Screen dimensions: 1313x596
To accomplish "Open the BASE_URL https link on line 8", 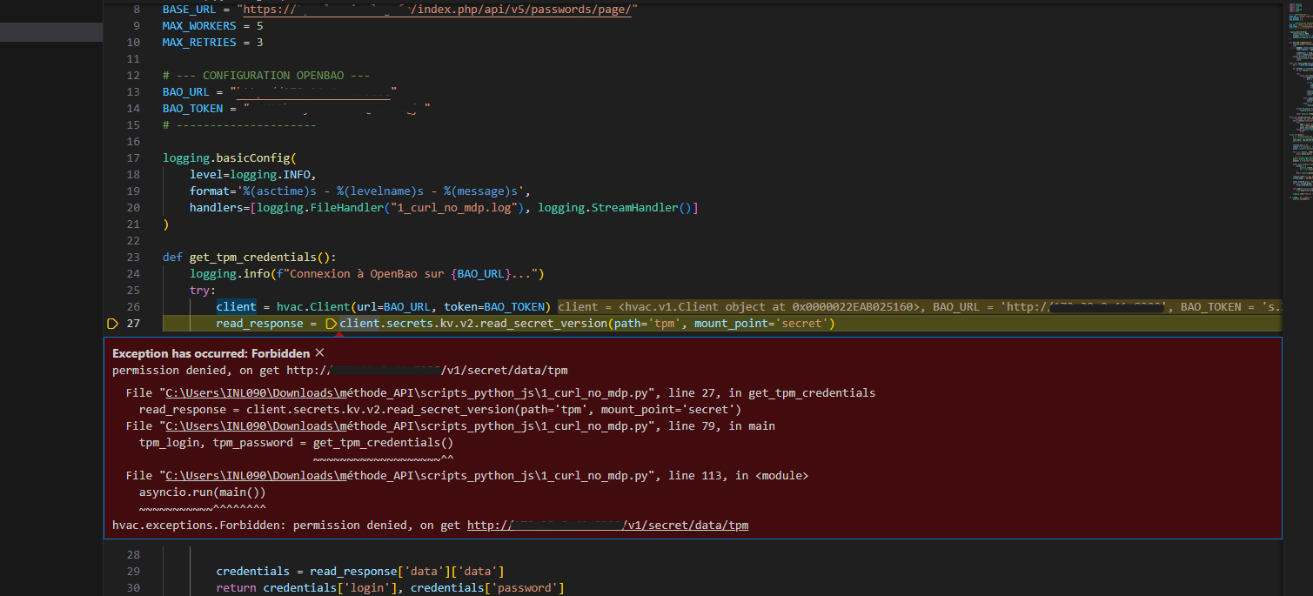I will [x=440, y=9].
